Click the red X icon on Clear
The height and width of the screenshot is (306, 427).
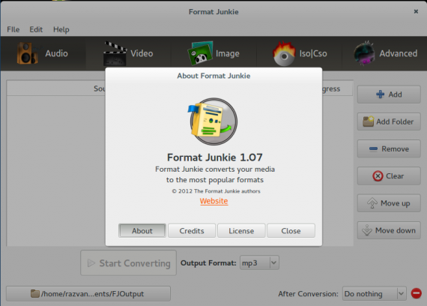pyautogui.click(x=378, y=176)
